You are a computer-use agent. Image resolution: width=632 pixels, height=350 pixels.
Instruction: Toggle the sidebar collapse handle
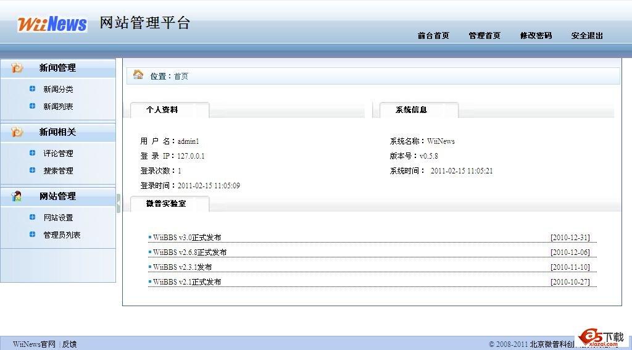click(118, 203)
